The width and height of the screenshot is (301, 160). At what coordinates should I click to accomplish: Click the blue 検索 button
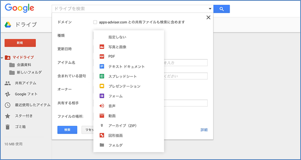point(67,130)
